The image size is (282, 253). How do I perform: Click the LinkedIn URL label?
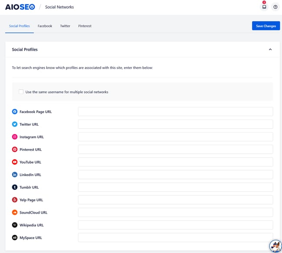[x=30, y=175]
